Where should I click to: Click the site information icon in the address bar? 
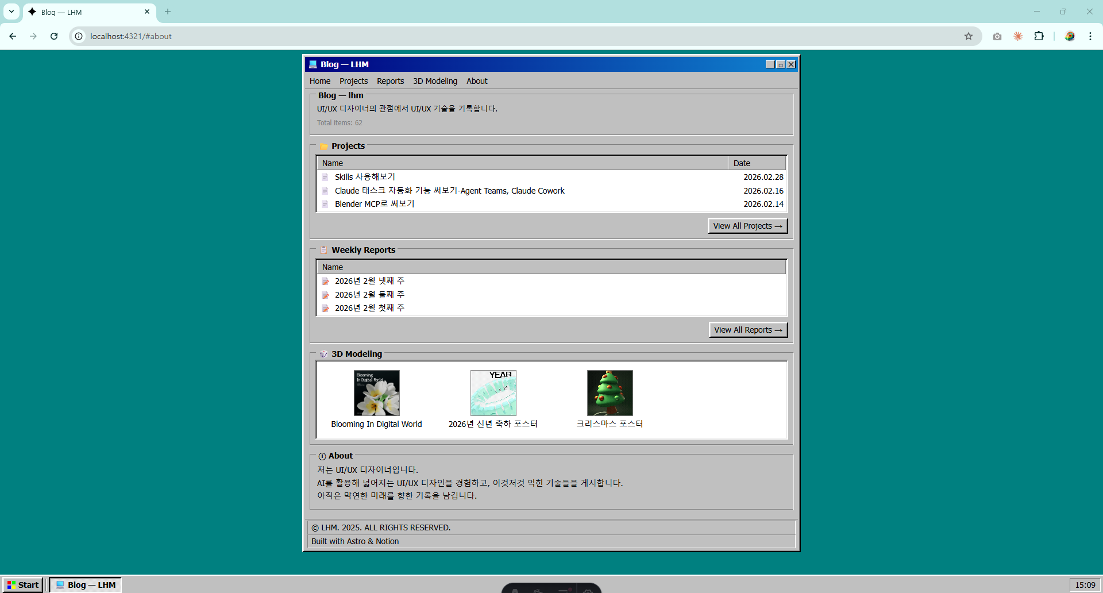click(79, 36)
